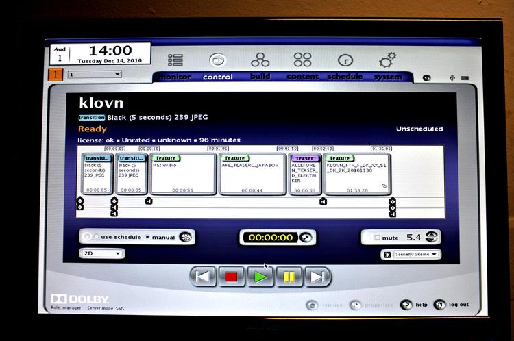514x341 pixels.
Task: Click the Unscheduled status text
Action: (x=419, y=129)
